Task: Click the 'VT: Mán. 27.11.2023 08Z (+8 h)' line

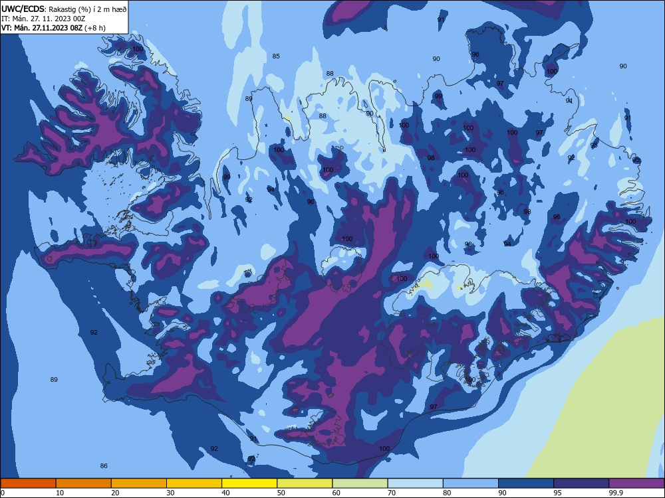Action: (x=53, y=28)
